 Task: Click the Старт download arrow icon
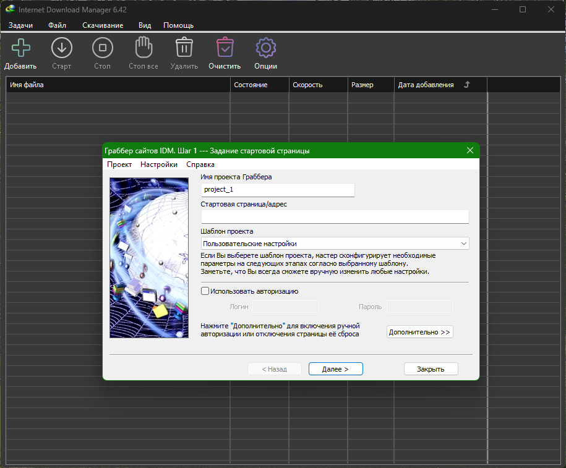tap(62, 48)
